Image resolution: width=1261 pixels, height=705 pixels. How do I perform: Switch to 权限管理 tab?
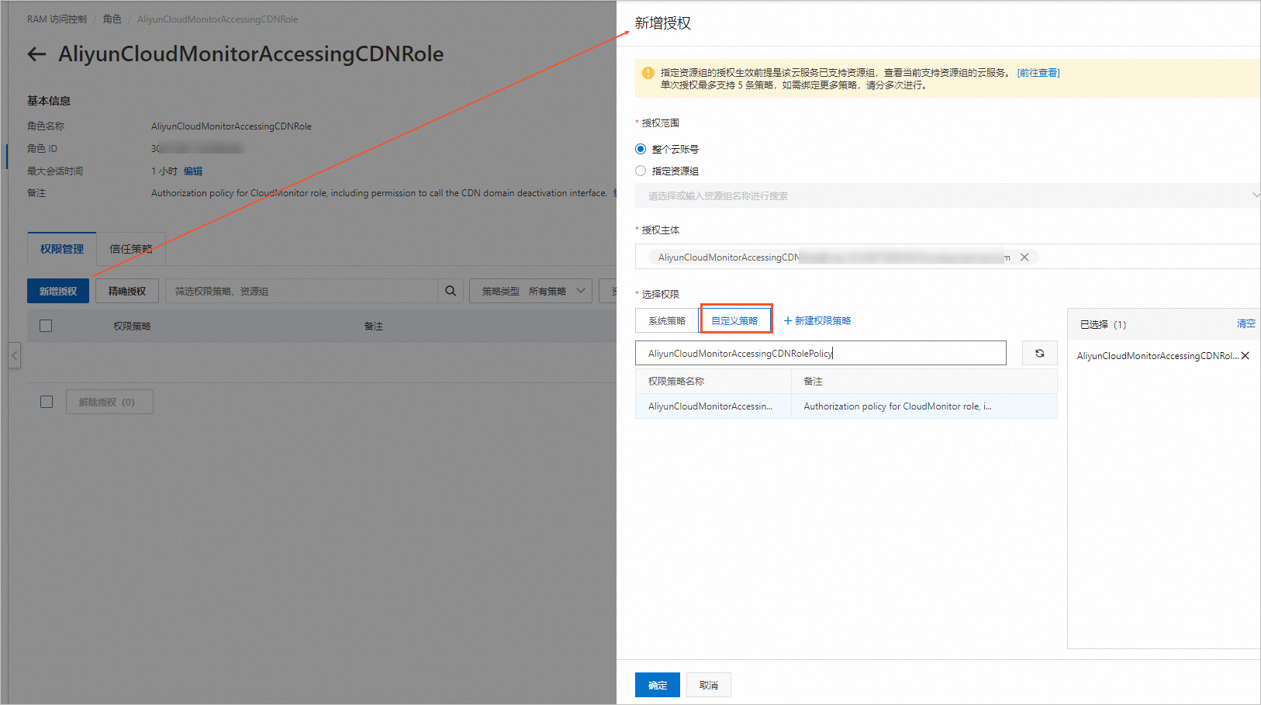(x=62, y=249)
